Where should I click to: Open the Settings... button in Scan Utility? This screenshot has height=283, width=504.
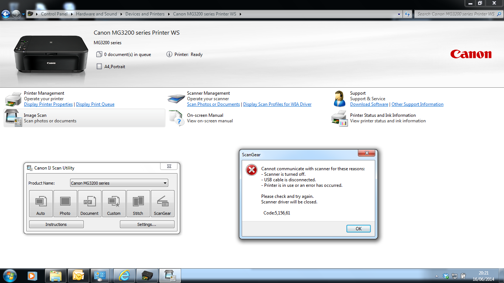coord(147,224)
